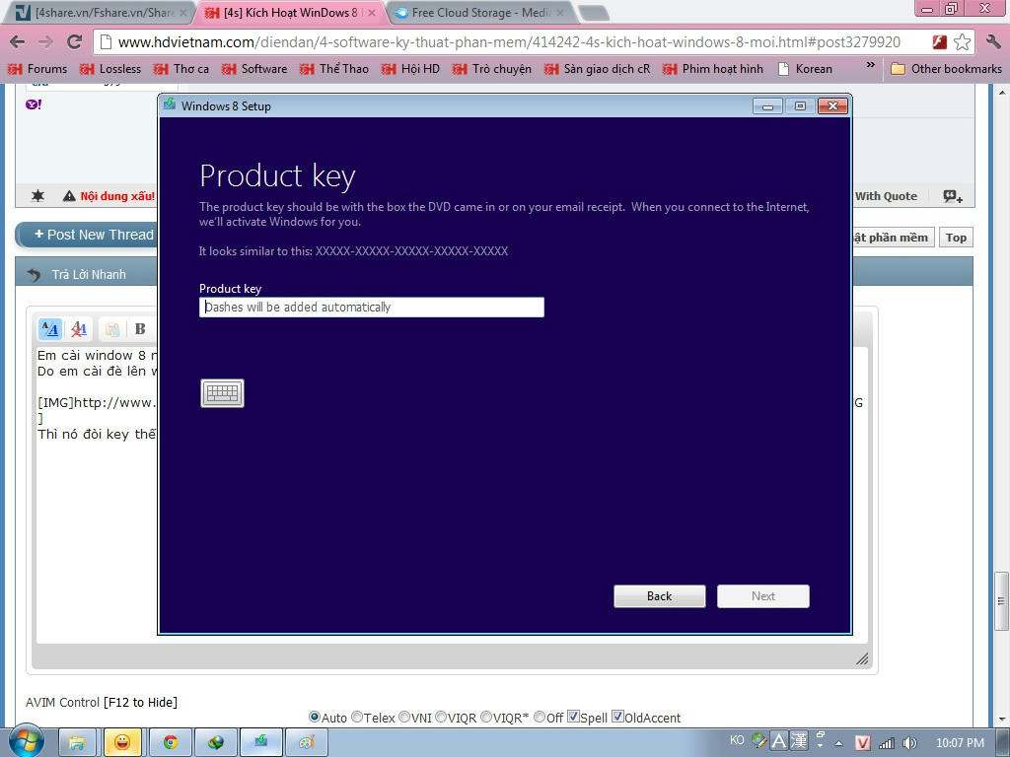
Task: Go back one page in the browser
Action: pyautogui.click(x=18, y=42)
